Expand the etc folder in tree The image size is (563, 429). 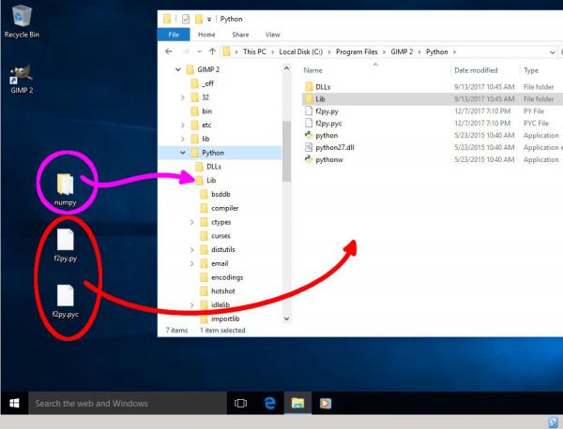click(183, 126)
